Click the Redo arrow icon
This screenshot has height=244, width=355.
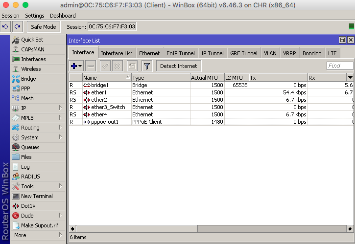click(x=18, y=27)
